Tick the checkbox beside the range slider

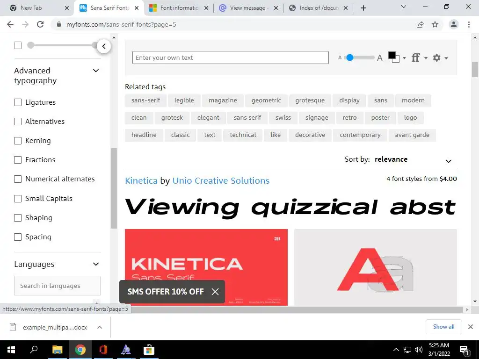point(18,45)
